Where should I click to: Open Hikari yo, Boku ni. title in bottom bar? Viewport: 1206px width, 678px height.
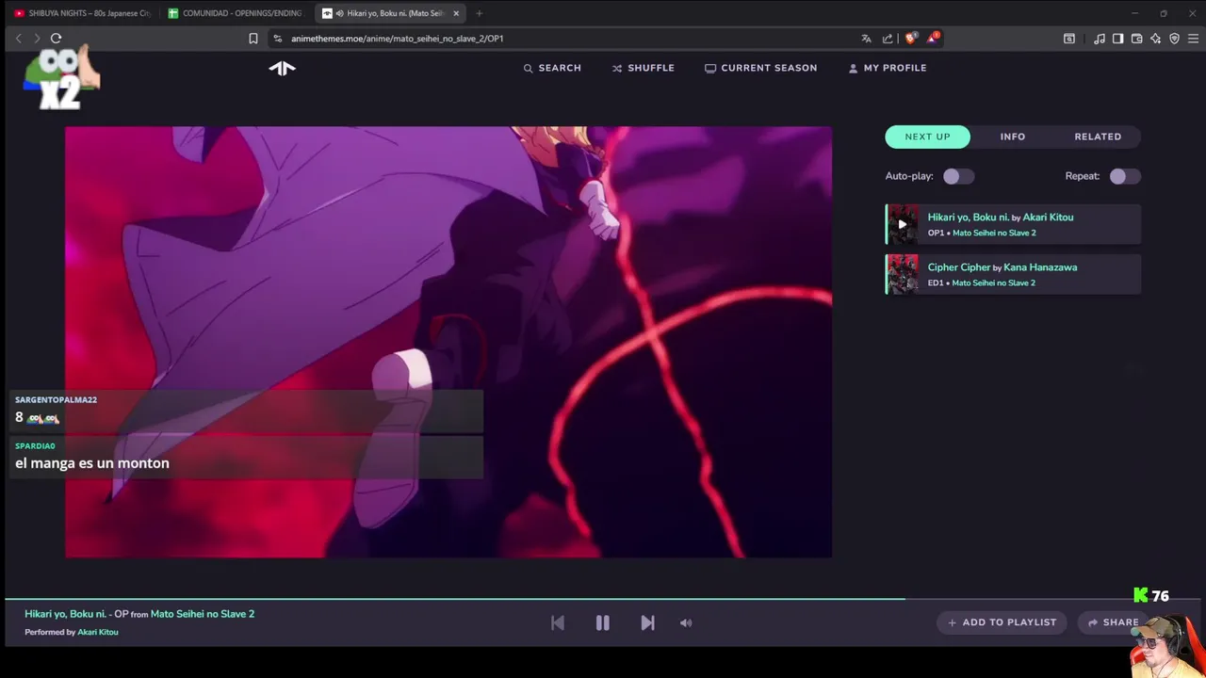click(65, 614)
